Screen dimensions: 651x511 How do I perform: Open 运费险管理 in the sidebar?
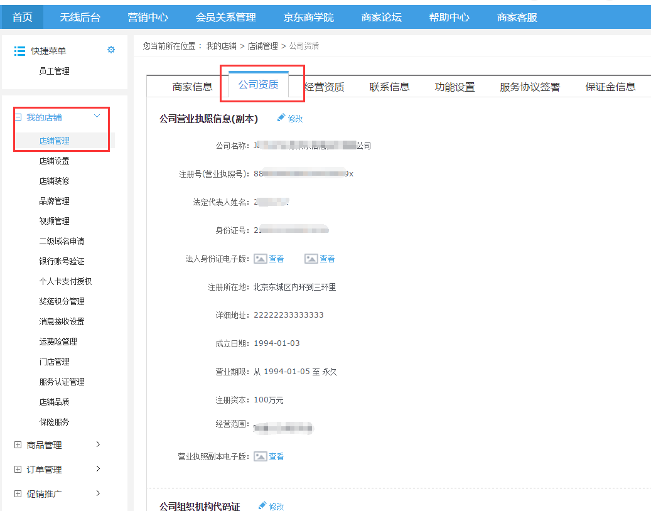(58, 342)
